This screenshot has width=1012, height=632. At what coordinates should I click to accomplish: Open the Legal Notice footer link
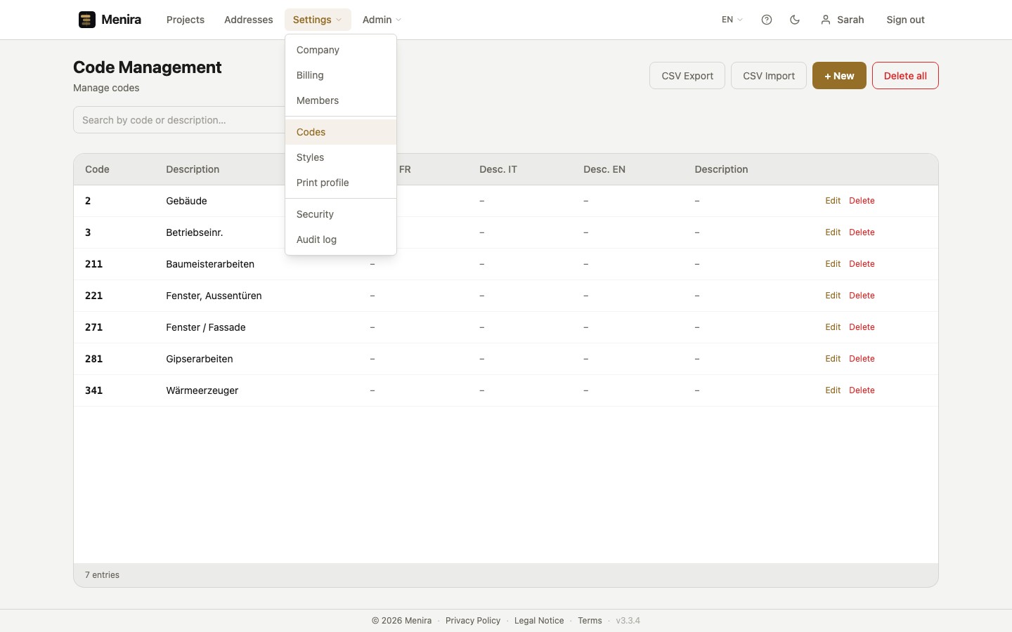tap(539, 621)
